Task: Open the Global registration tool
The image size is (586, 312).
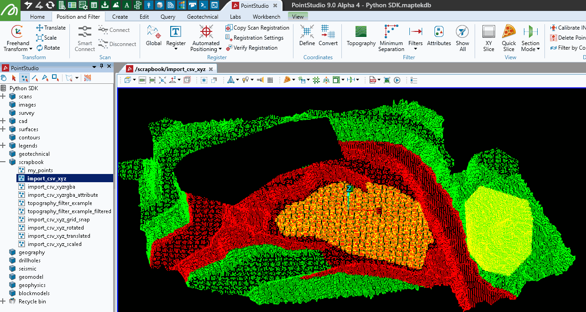Action: tap(153, 36)
